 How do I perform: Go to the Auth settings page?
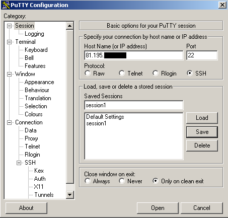(40, 179)
